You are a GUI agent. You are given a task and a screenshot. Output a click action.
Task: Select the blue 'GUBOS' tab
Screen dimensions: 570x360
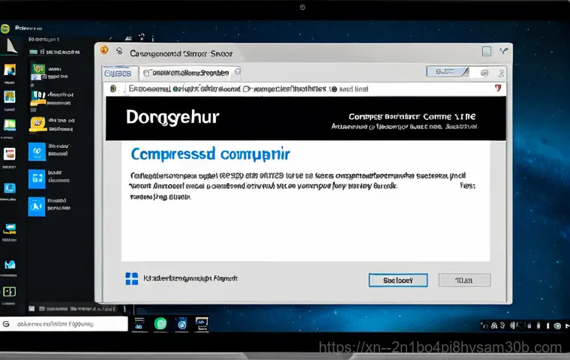pyautogui.click(x=118, y=73)
